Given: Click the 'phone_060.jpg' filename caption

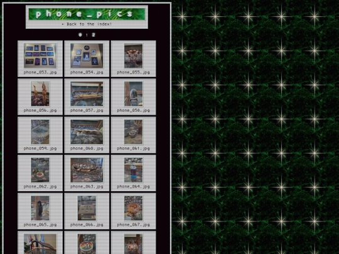Looking at the screenshot, I should [x=87, y=149].
